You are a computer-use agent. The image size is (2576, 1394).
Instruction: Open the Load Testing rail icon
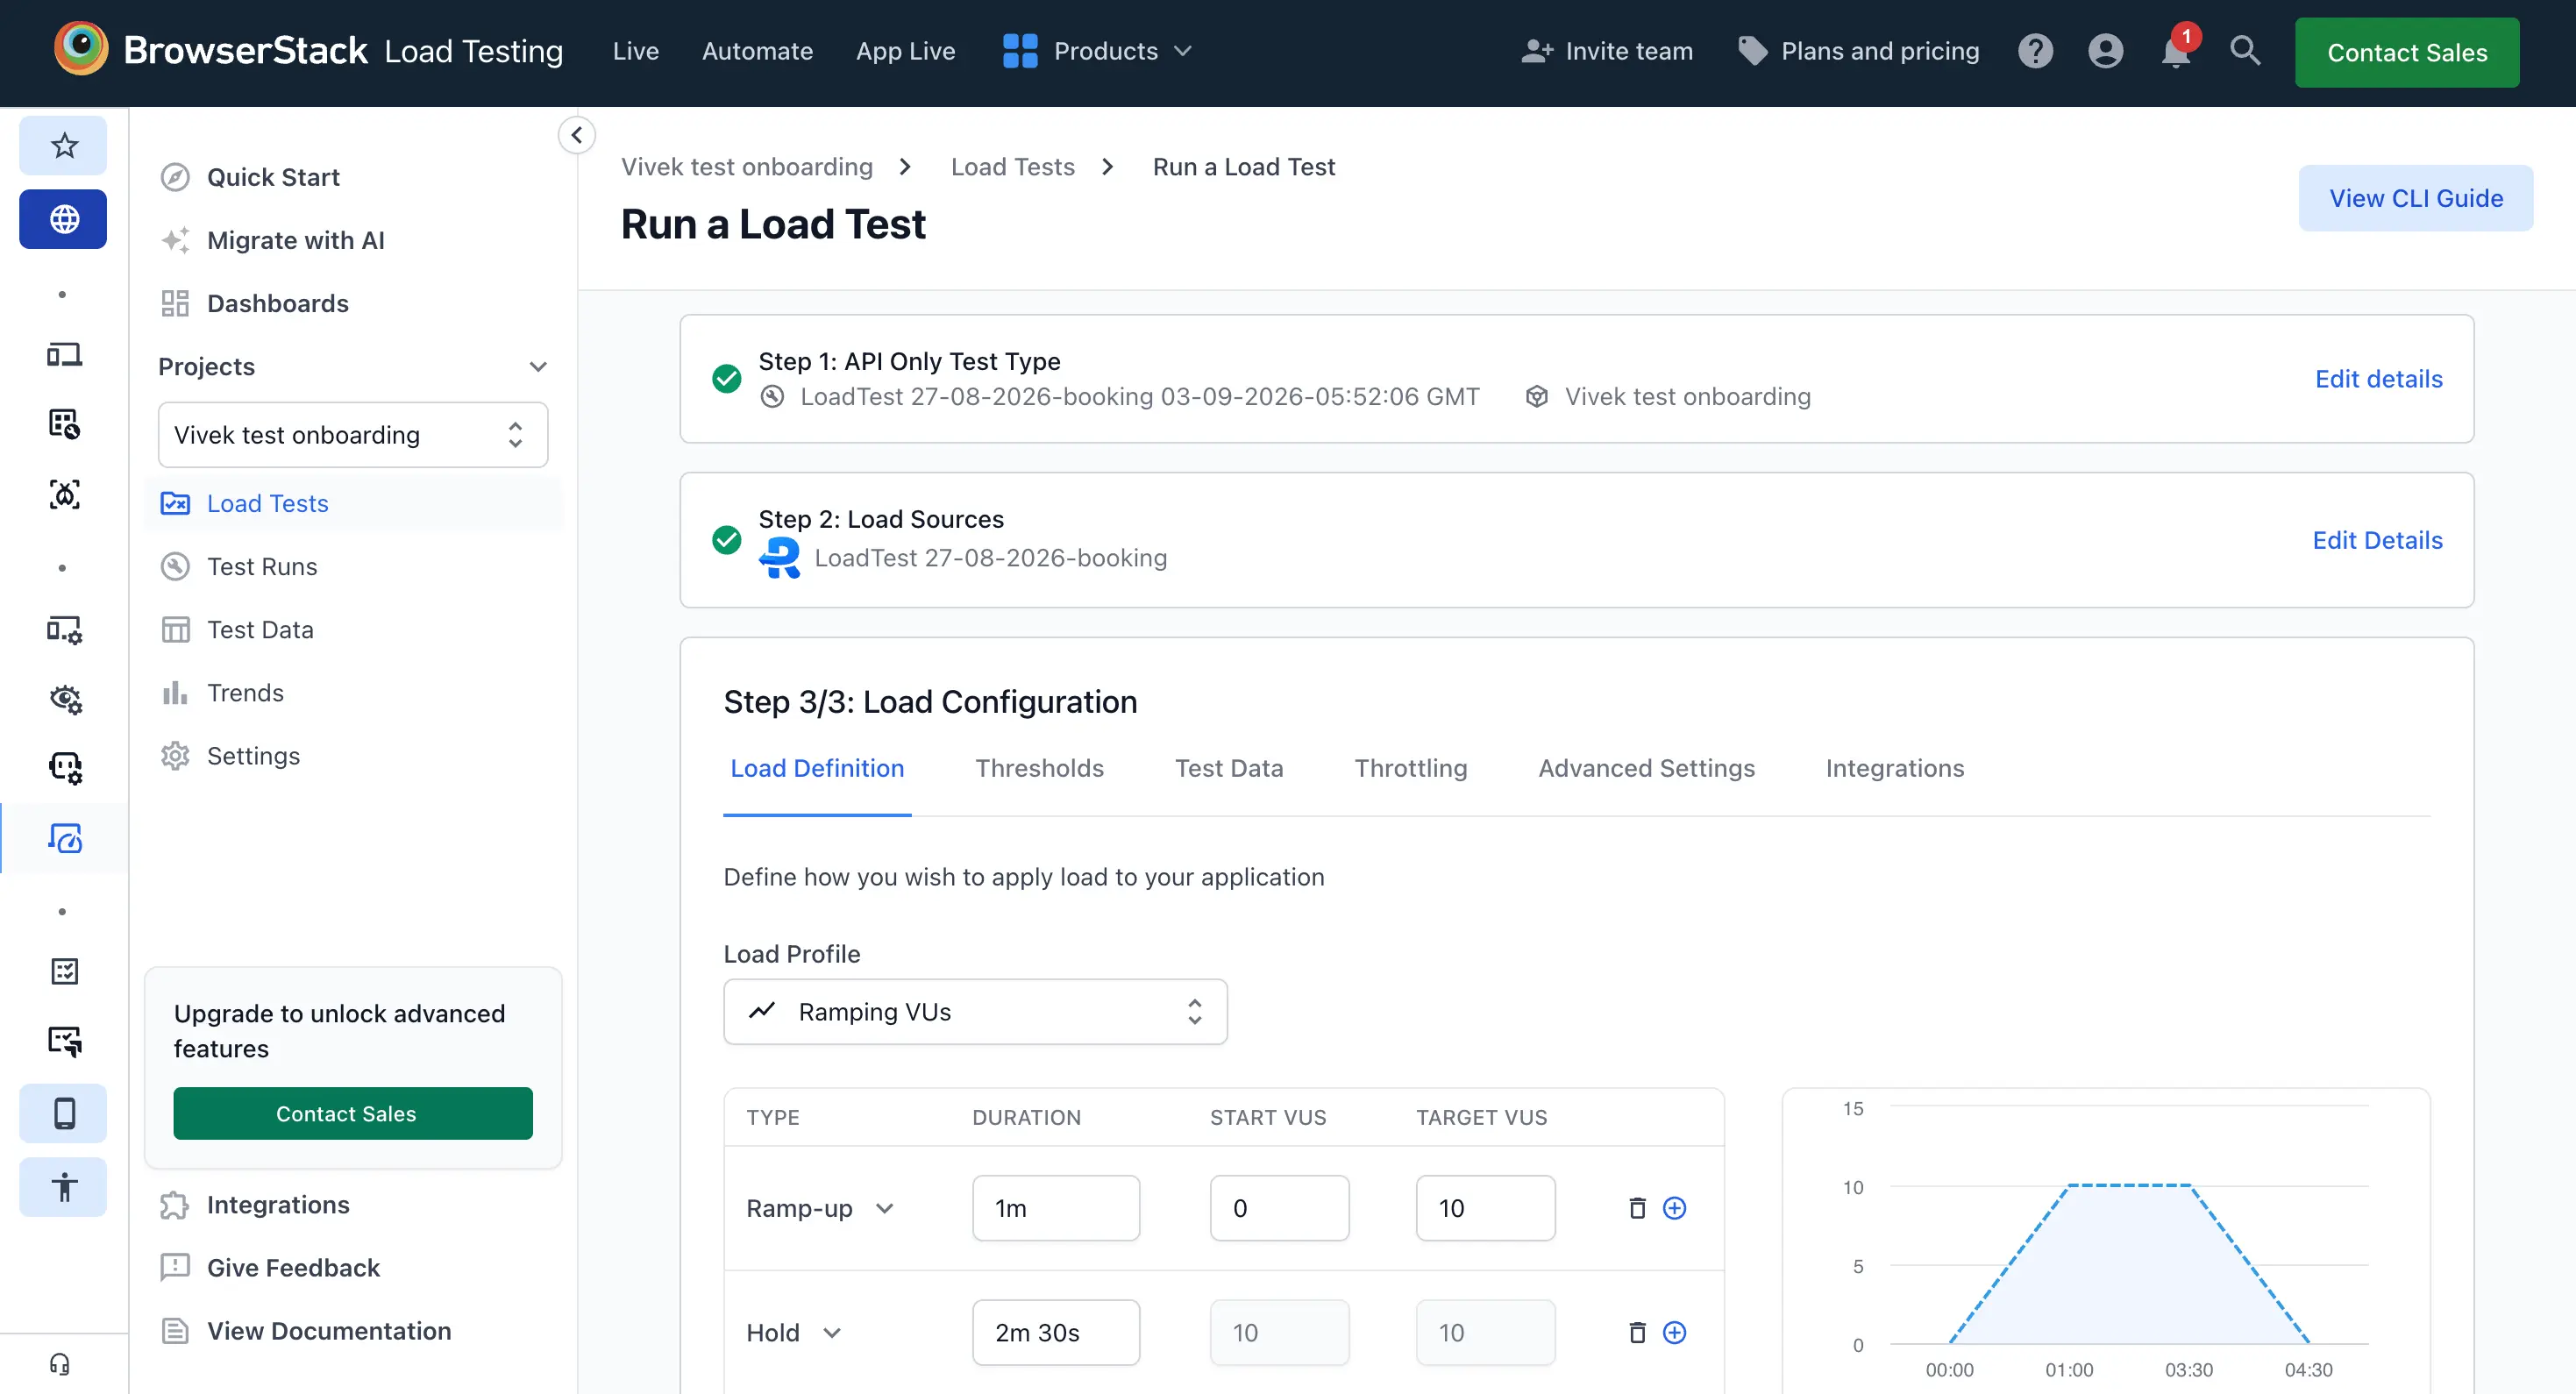[x=64, y=838]
